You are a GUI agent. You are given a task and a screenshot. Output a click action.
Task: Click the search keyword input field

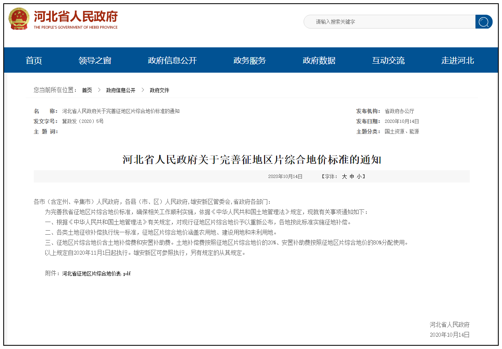click(x=389, y=22)
